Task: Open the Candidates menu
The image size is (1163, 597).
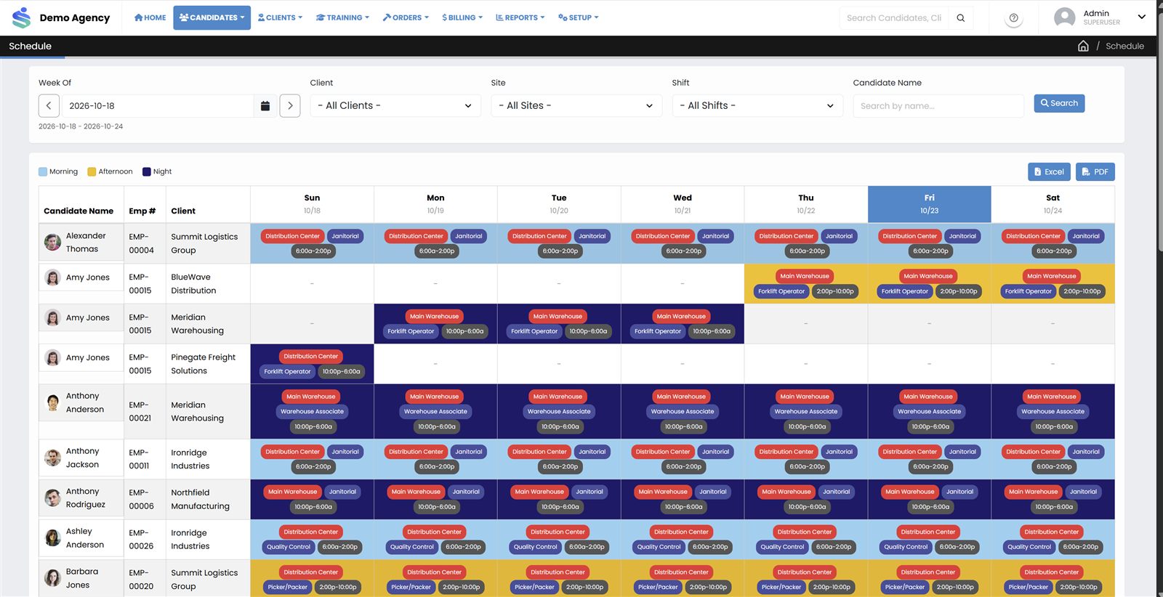Action: pos(212,17)
